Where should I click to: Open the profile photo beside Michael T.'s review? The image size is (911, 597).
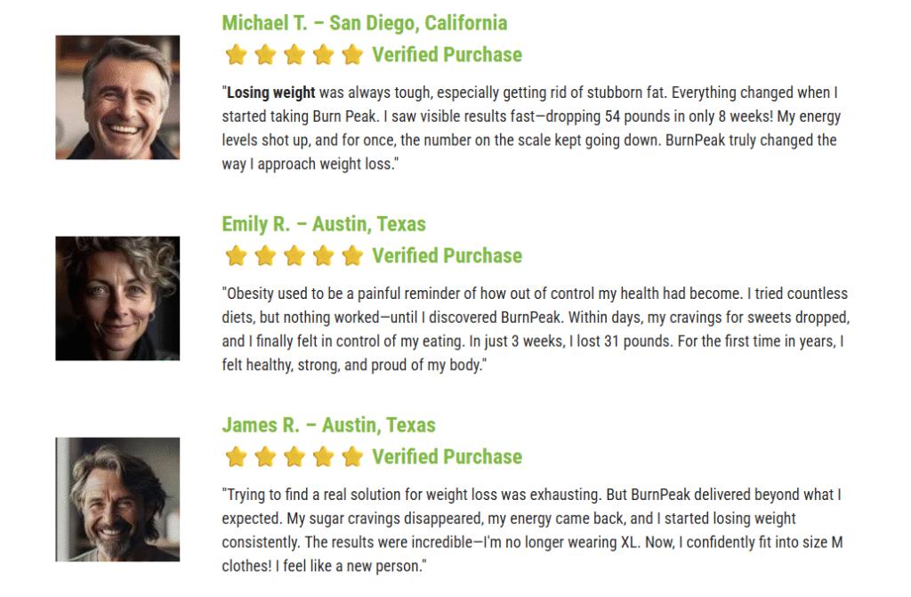point(117,97)
